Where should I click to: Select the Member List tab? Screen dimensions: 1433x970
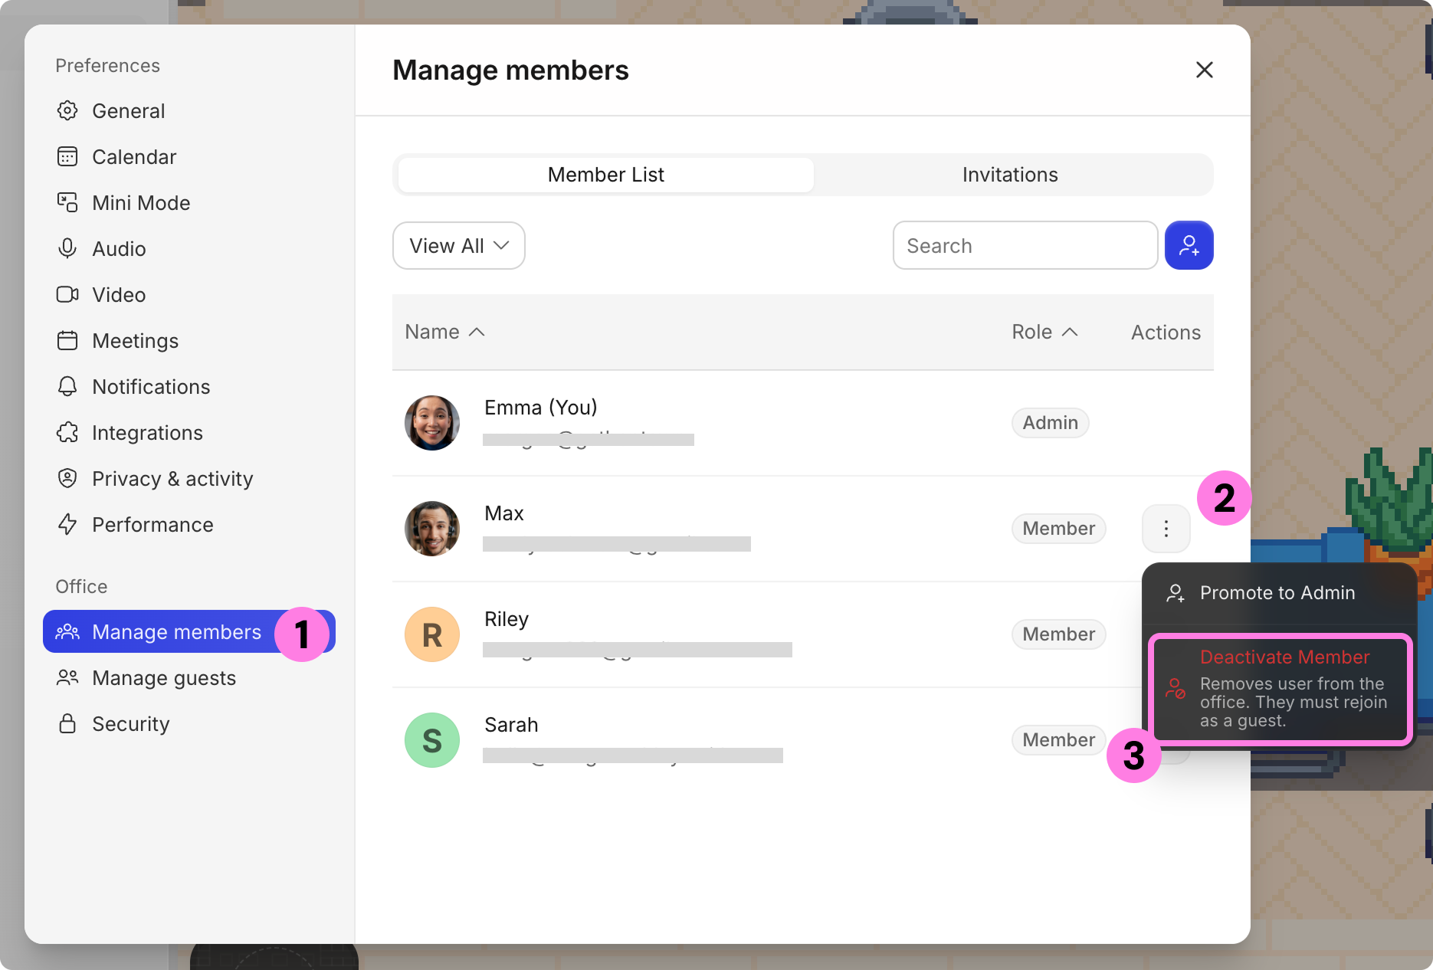click(x=605, y=175)
